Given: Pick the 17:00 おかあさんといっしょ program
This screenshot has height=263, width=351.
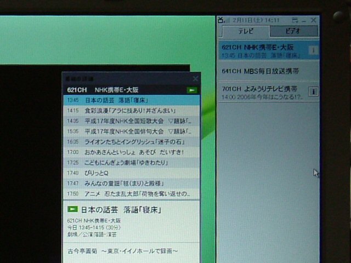Looking at the screenshot, I should [x=131, y=152].
